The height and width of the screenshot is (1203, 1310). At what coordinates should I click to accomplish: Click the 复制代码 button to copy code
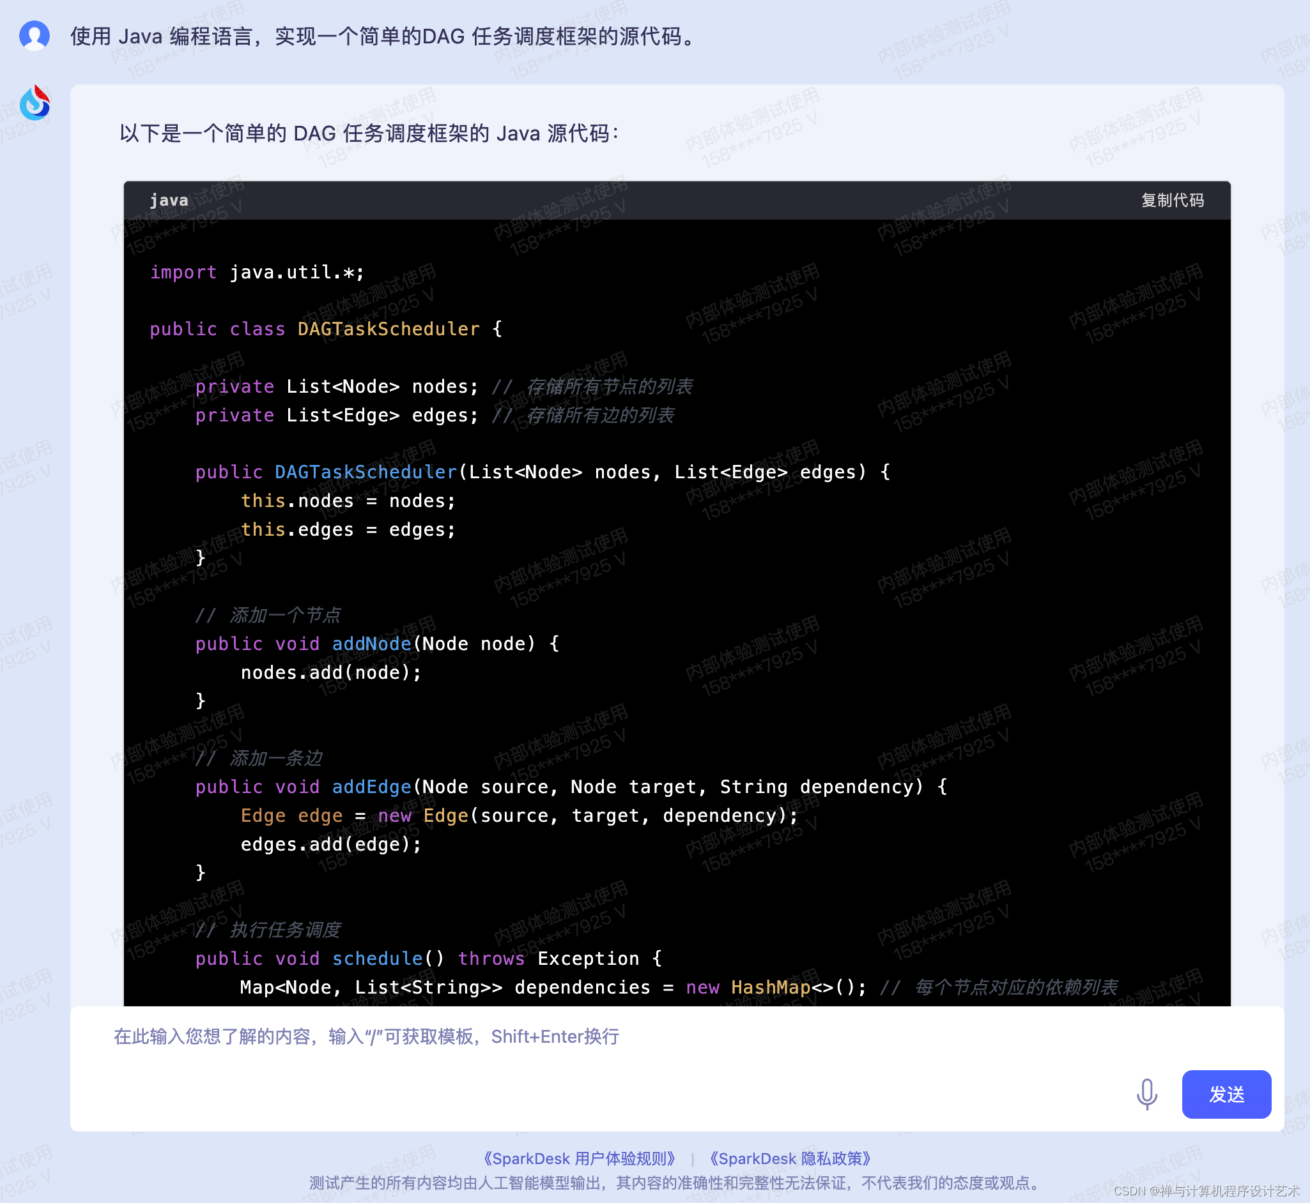point(1173,201)
